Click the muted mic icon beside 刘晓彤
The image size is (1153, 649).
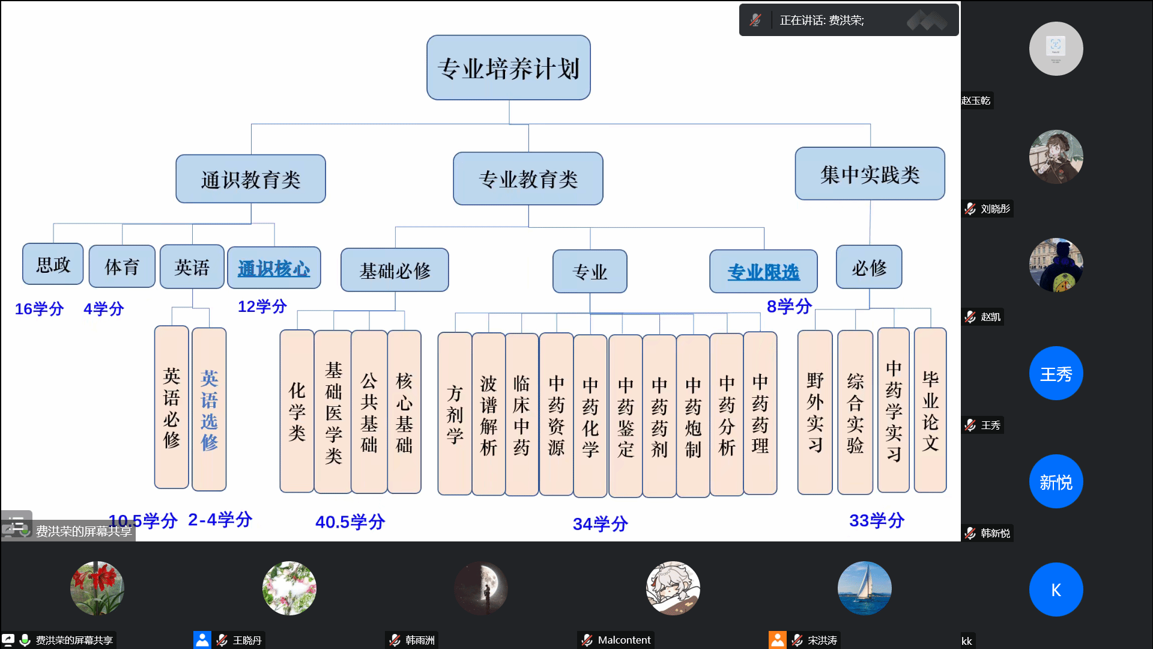click(970, 209)
